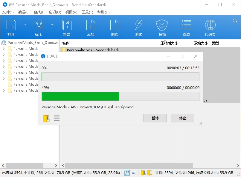Click the open-folder icon in extraction dialog
Image resolution: width=241 pixels, height=177 pixels.
tap(46, 118)
